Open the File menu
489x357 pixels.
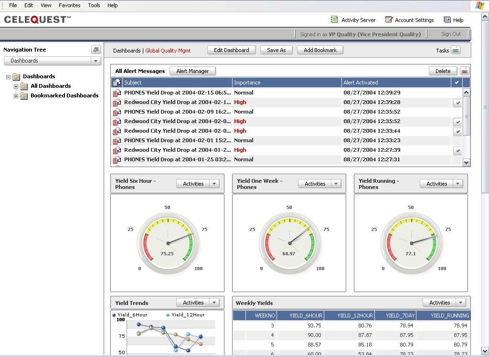13,5
